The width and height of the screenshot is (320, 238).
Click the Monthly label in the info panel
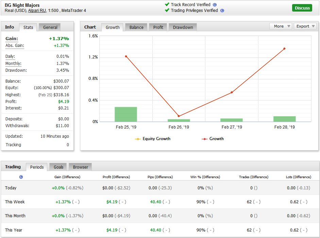point(13,64)
